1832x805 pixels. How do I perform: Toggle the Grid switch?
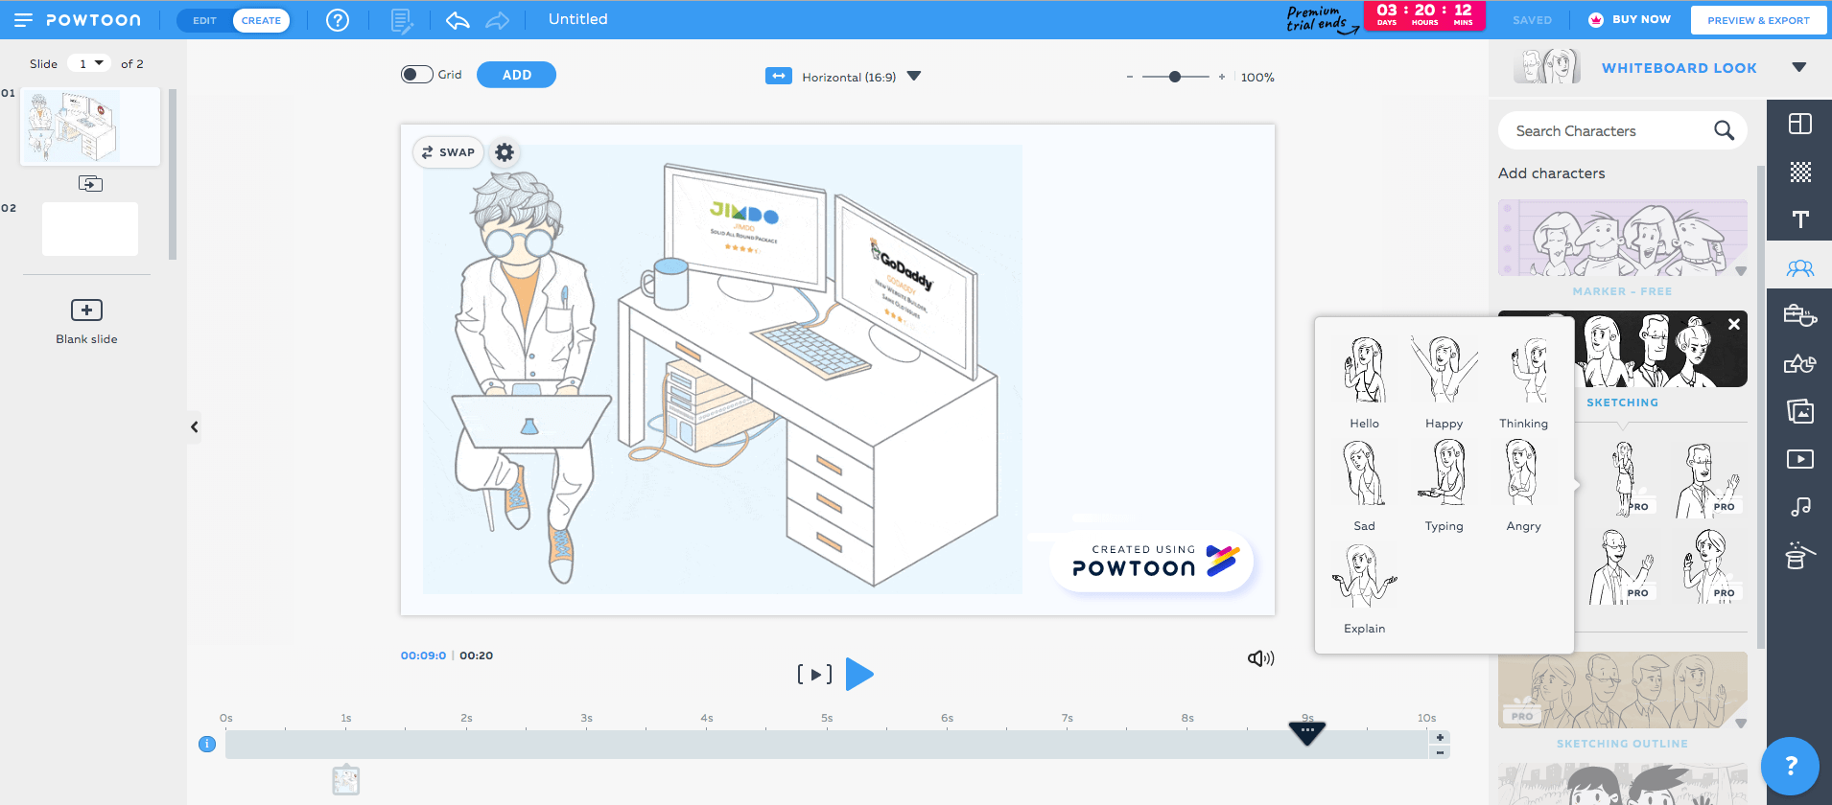(x=417, y=75)
